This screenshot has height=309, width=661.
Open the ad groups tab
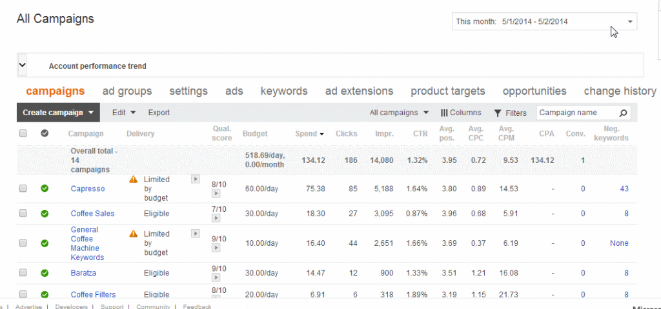click(127, 91)
